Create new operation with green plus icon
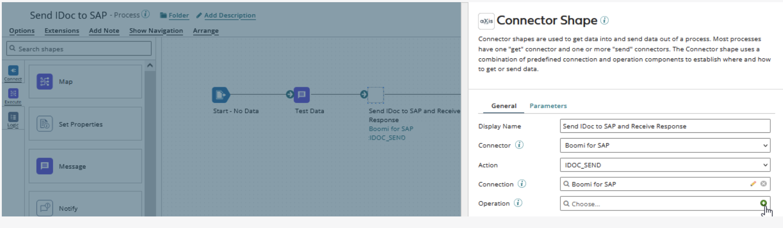This screenshot has width=783, height=228. 763,203
